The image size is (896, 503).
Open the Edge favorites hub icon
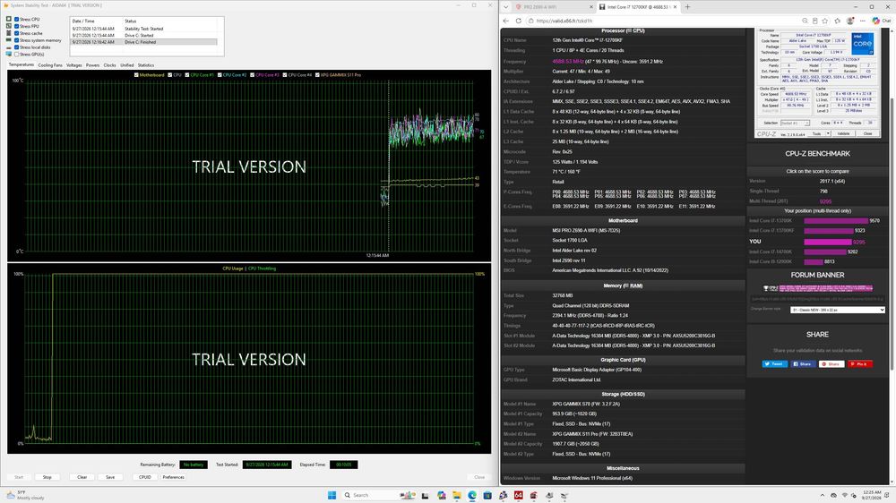[x=838, y=21]
